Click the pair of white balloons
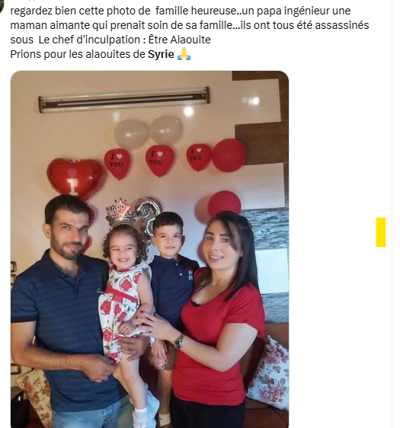Screen dimensions: 400x428 [x=148, y=132]
